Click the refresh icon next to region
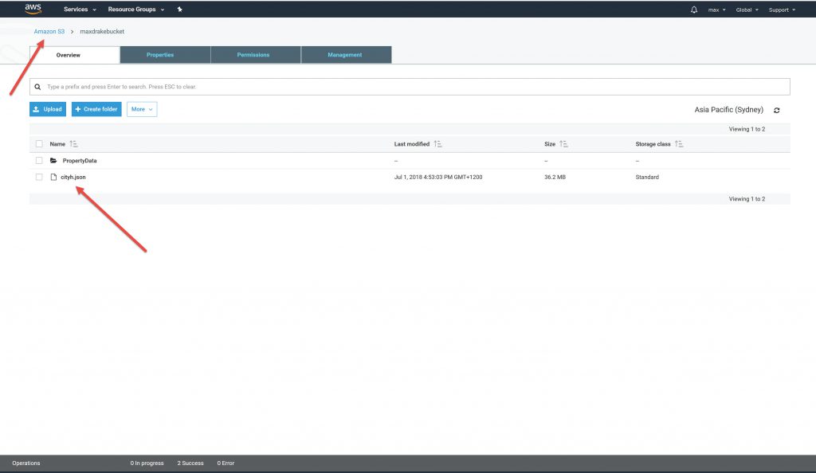This screenshot has width=816, height=473. click(777, 110)
